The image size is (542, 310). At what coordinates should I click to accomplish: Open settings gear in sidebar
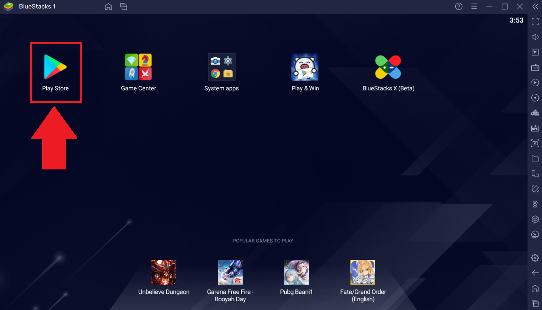click(x=535, y=258)
